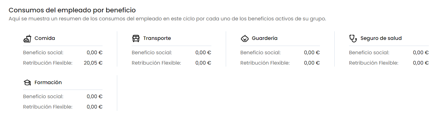Select the Formación heading text

click(48, 82)
